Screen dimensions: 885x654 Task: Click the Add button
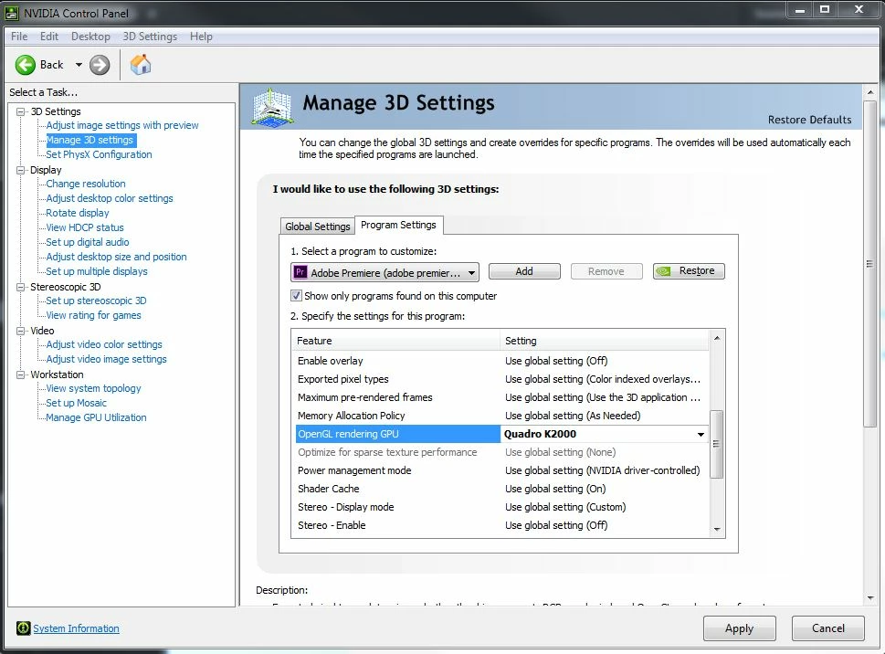point(524,271)
